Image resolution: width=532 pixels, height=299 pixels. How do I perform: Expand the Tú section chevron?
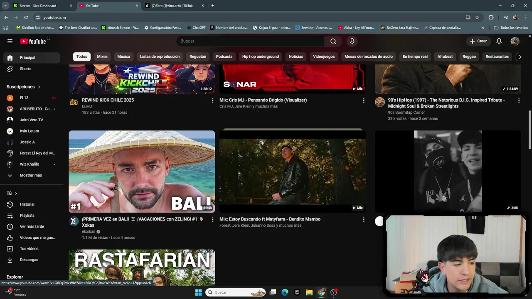(x=16, y=194)
